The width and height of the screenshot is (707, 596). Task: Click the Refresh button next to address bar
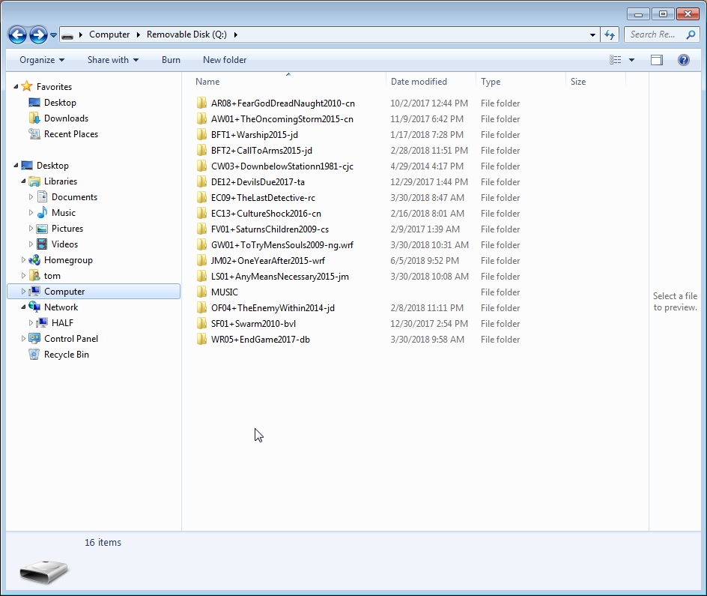point(610,34)
